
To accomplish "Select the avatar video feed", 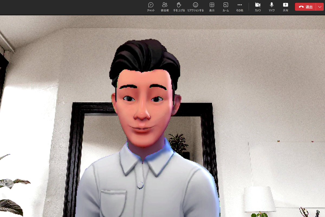I will pos(162,116).
